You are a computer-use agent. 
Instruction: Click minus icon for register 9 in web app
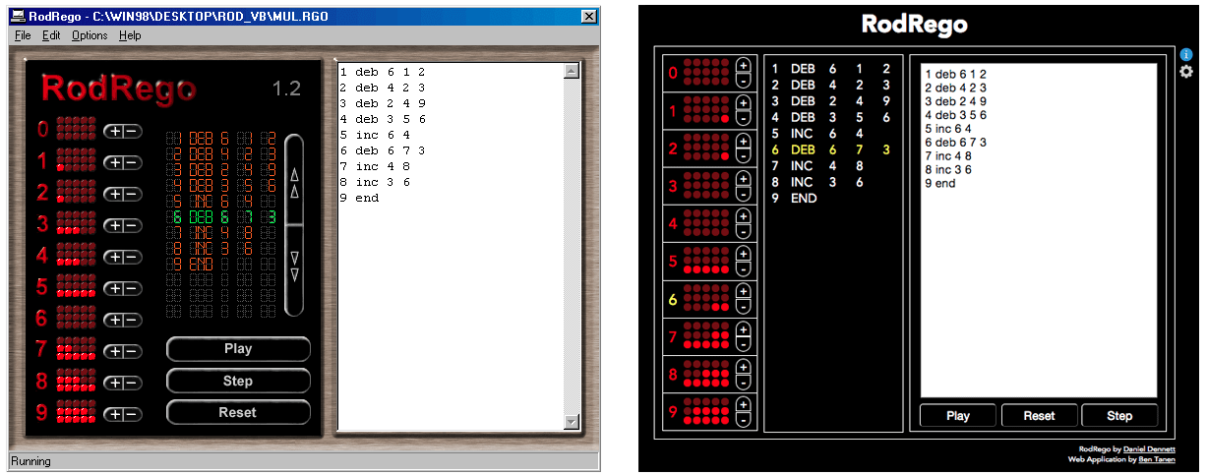tap(743, 419)
